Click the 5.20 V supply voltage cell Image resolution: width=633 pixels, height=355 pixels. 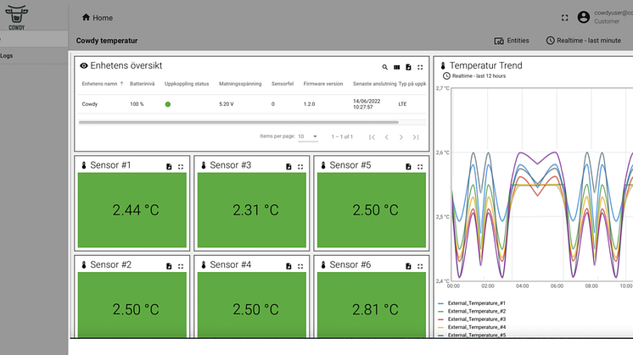click(x=227, y=104)
